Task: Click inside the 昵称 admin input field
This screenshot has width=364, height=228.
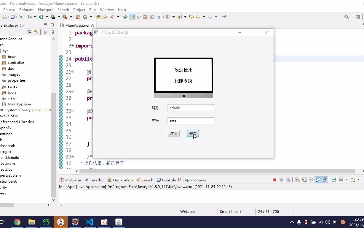Action: [x=191, y=108]
